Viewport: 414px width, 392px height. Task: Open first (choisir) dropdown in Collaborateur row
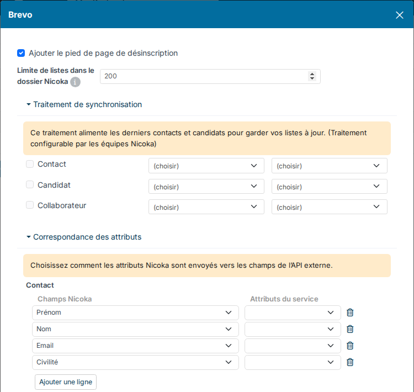click(206, 207)
